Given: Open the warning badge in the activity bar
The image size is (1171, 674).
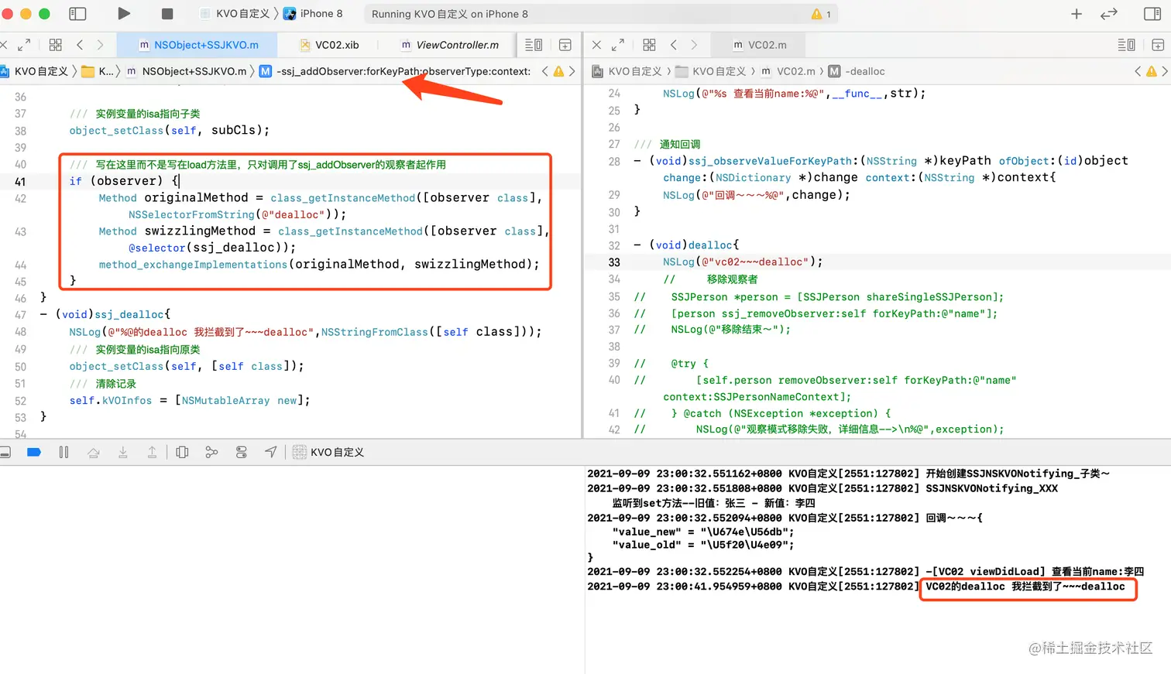Looking at the screenshot, I should click(x=821, y=14).
